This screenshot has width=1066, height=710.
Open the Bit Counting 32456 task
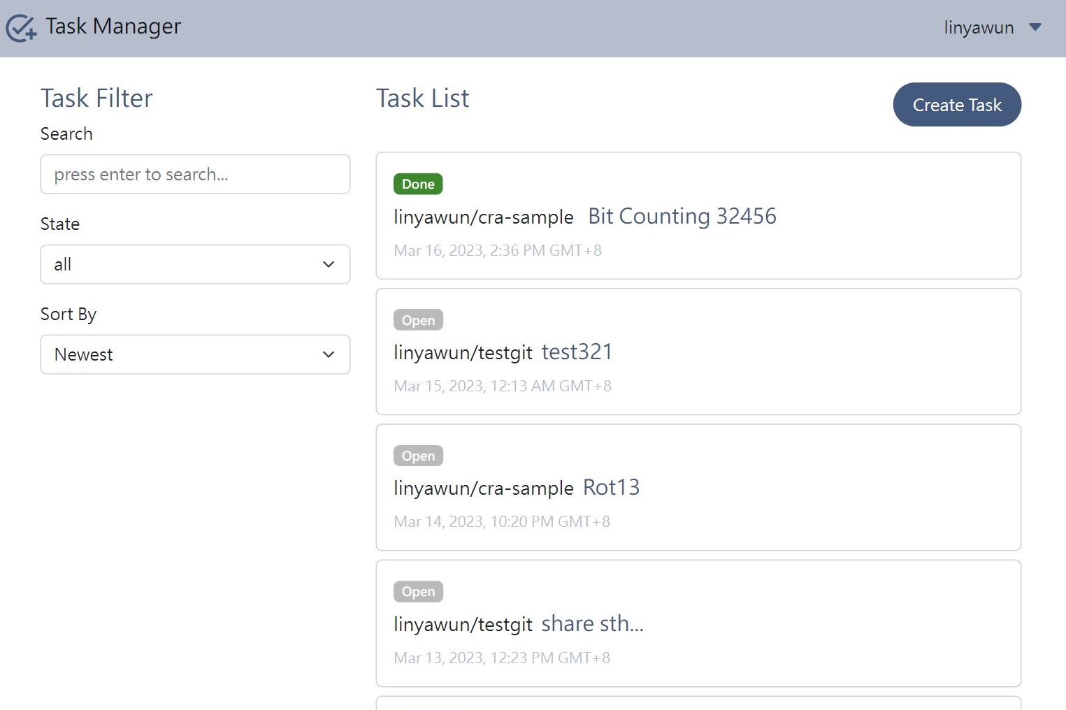coord(682,217)
